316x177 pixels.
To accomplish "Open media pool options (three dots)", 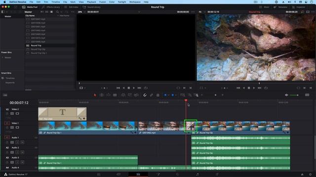I will (x=73, y=12).
